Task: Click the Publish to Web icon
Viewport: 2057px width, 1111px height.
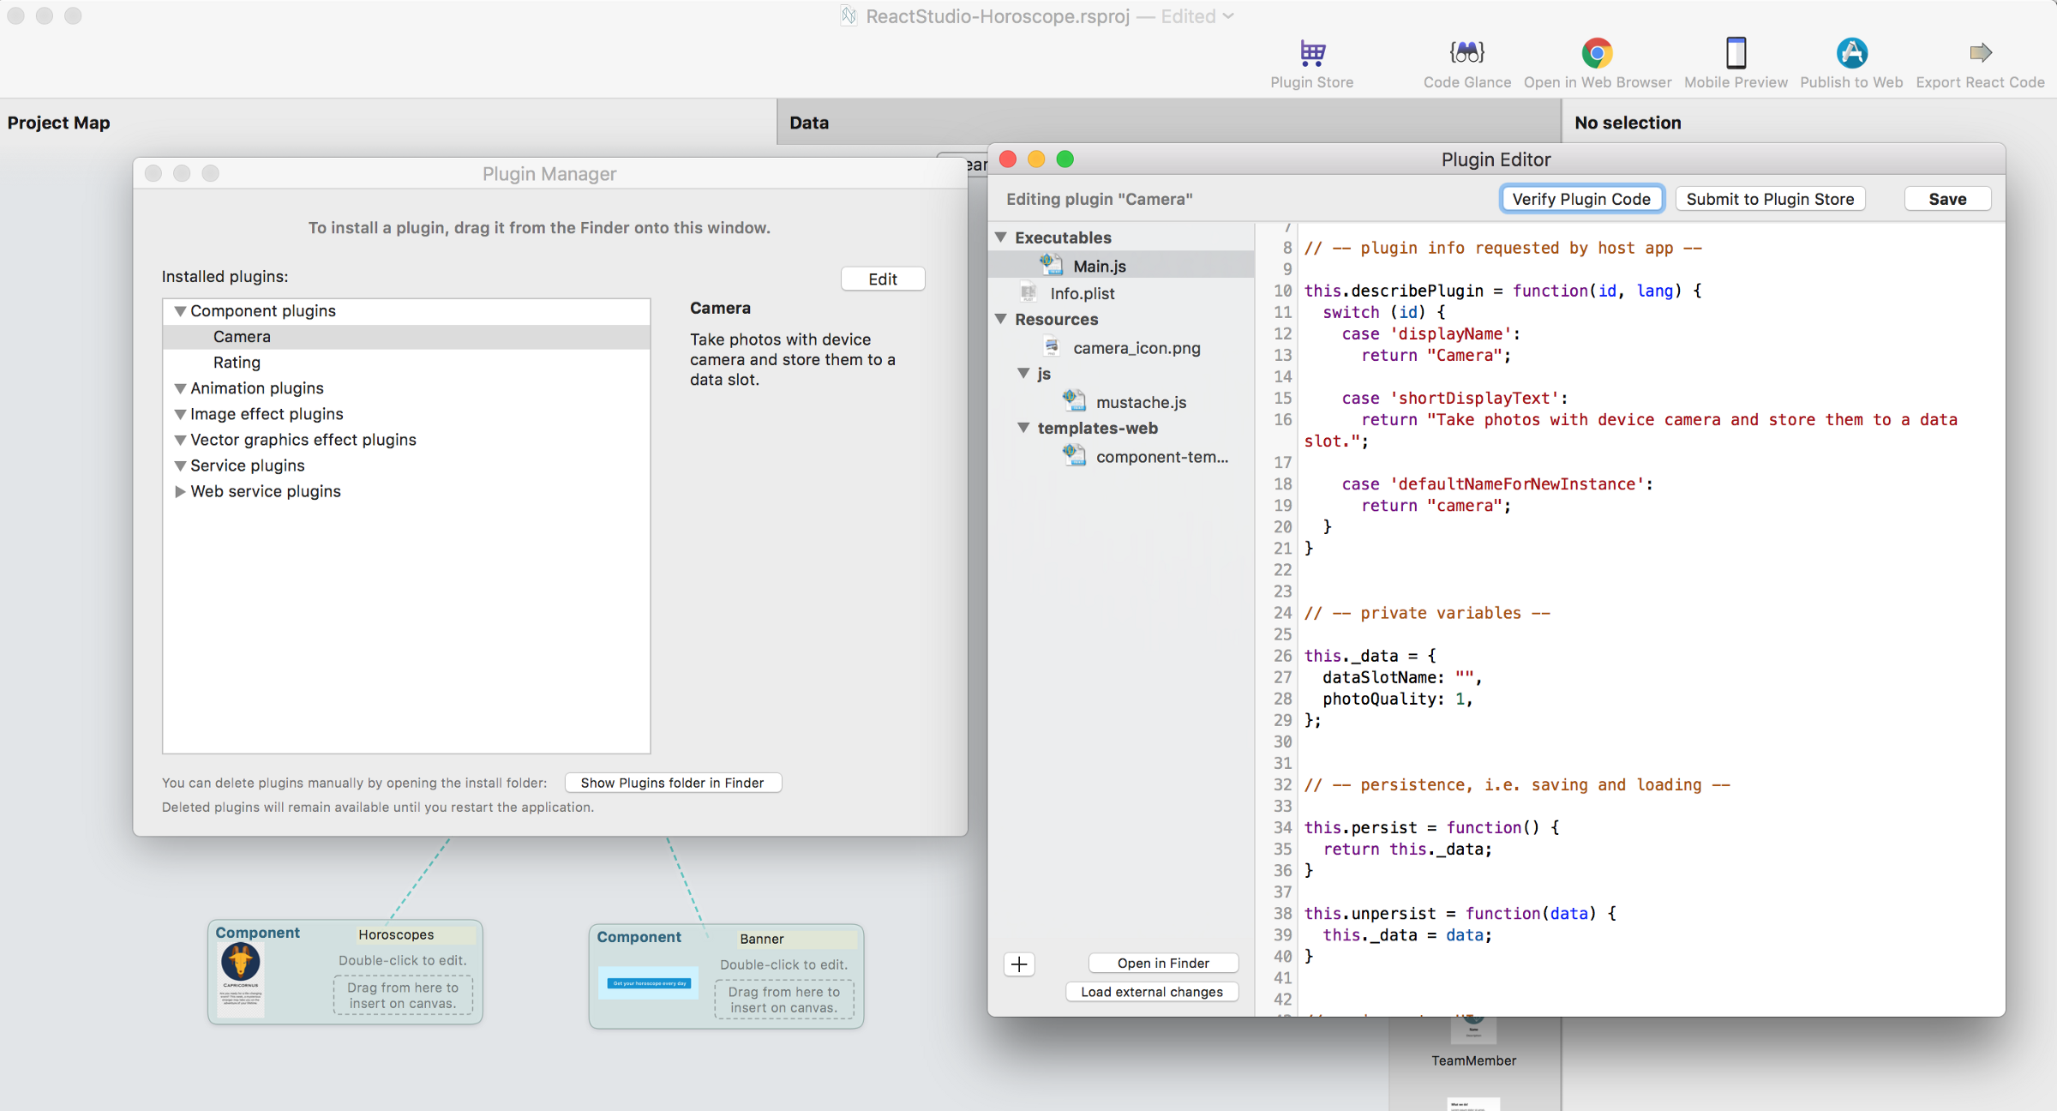Action: (x=1851, y=53)
